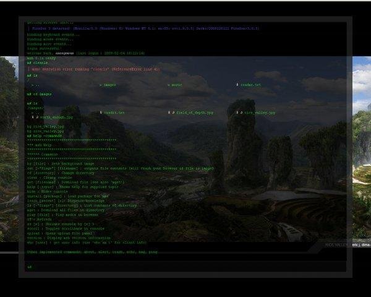371x297 pixels.
Task: Open the music directory link
Action: 177,85
